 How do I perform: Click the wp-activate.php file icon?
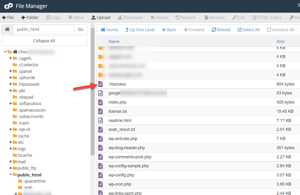pos(100,138)
